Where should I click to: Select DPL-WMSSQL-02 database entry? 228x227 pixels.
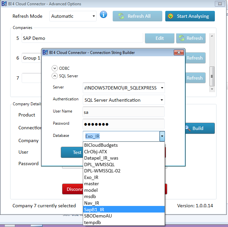[124, 171]
